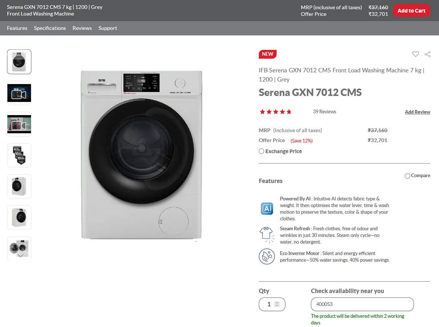The width and height of the screenshot is (439, 327).
Task: Select the warranty badges thumbnail
Action: [x=19, y=155]
